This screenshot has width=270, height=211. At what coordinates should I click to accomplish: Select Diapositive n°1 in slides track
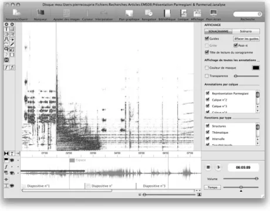tap(38, 186)
